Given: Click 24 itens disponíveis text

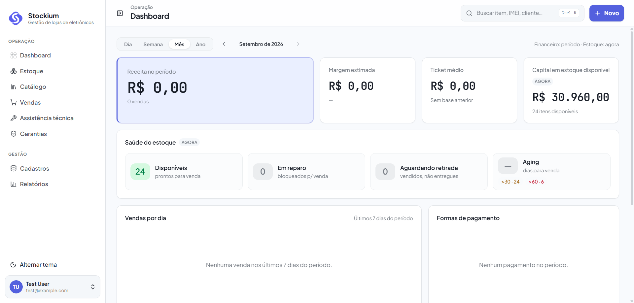Looking at the screenshot, I should (555, 112).
